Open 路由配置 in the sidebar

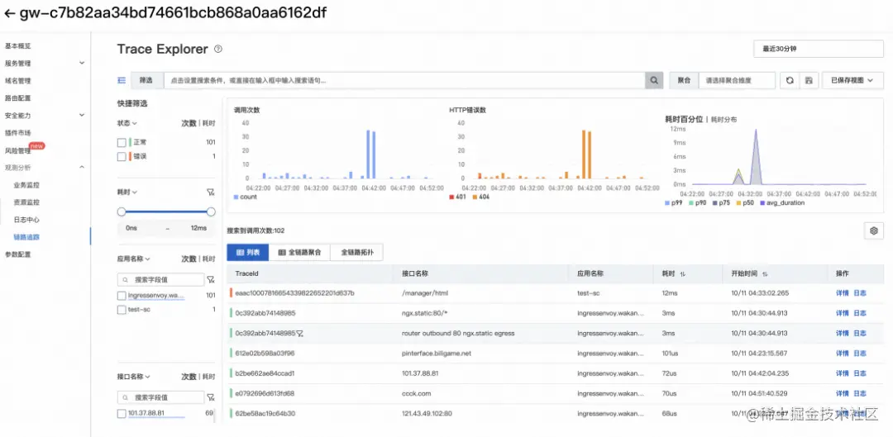(x=17, y=97)
